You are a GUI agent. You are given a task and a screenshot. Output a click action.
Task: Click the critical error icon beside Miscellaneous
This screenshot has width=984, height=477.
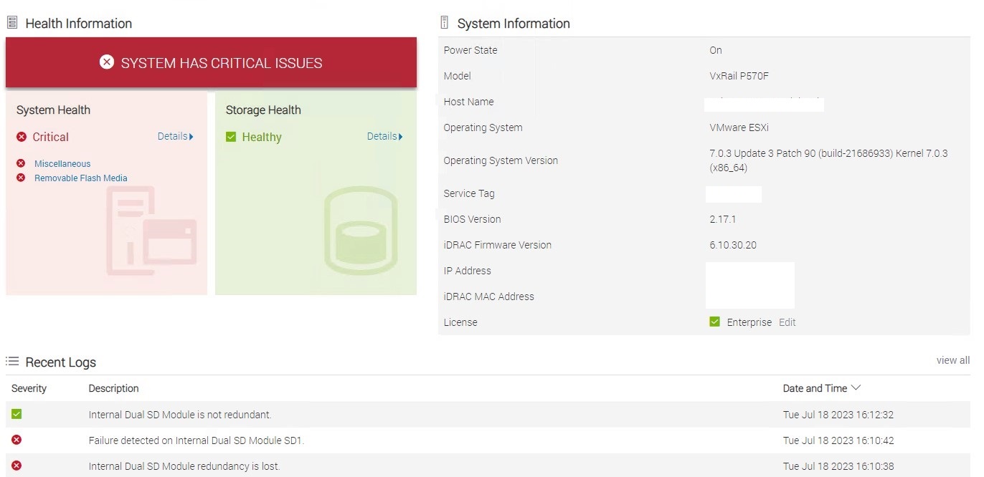point(21,163)
